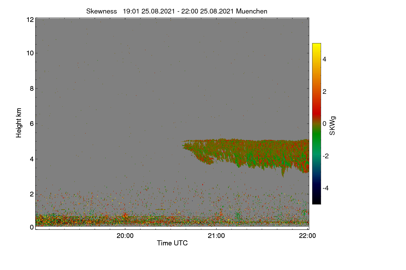This screenshot has height=270, width=406.
Task: Click the "Time UTC" axis label
Action: point(172,243)
